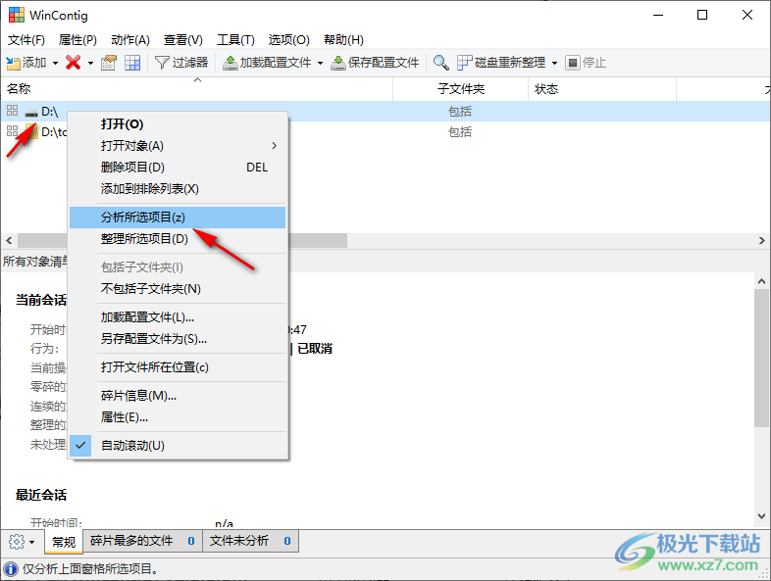
Task: Sort by 名称 column header
Action: 197,89
